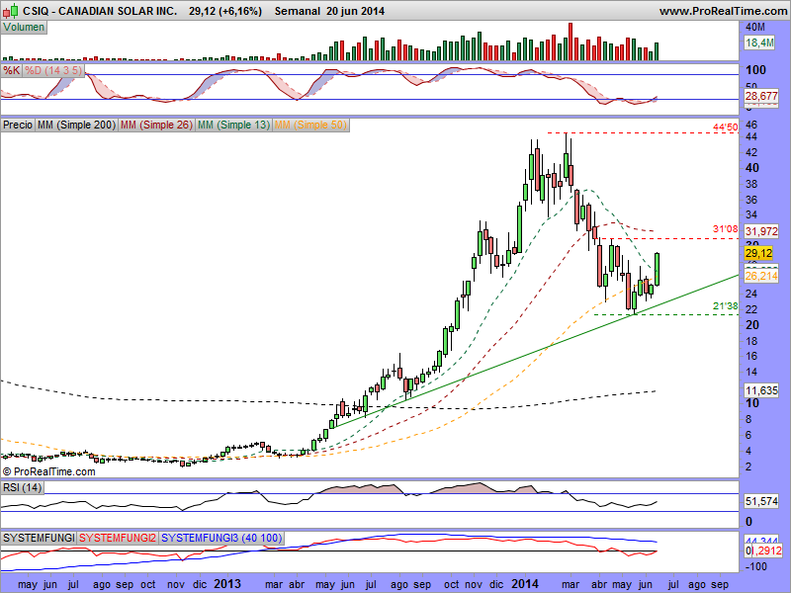Select the %K stochastic label

[x=11, y=70]
